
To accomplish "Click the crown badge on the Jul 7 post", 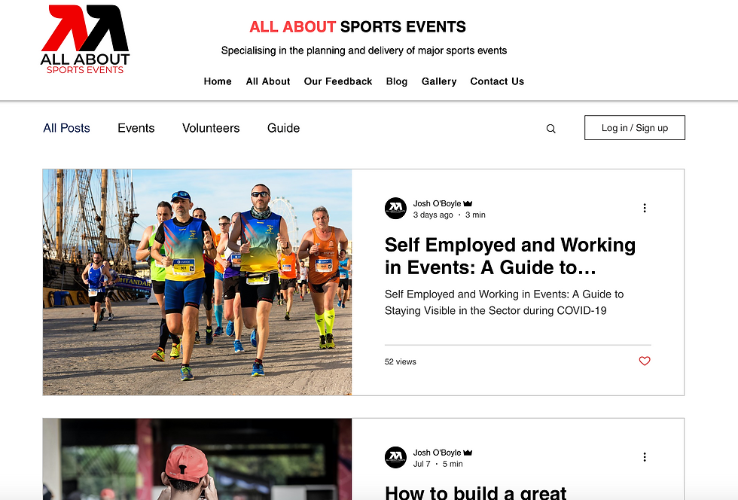I will (x=468, y=453).
